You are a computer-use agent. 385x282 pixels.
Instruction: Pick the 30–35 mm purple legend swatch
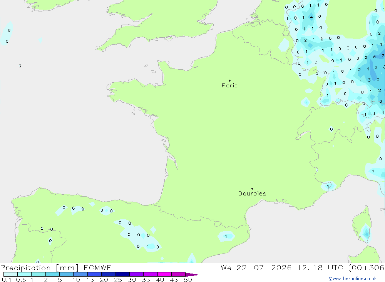coord(137,274)
